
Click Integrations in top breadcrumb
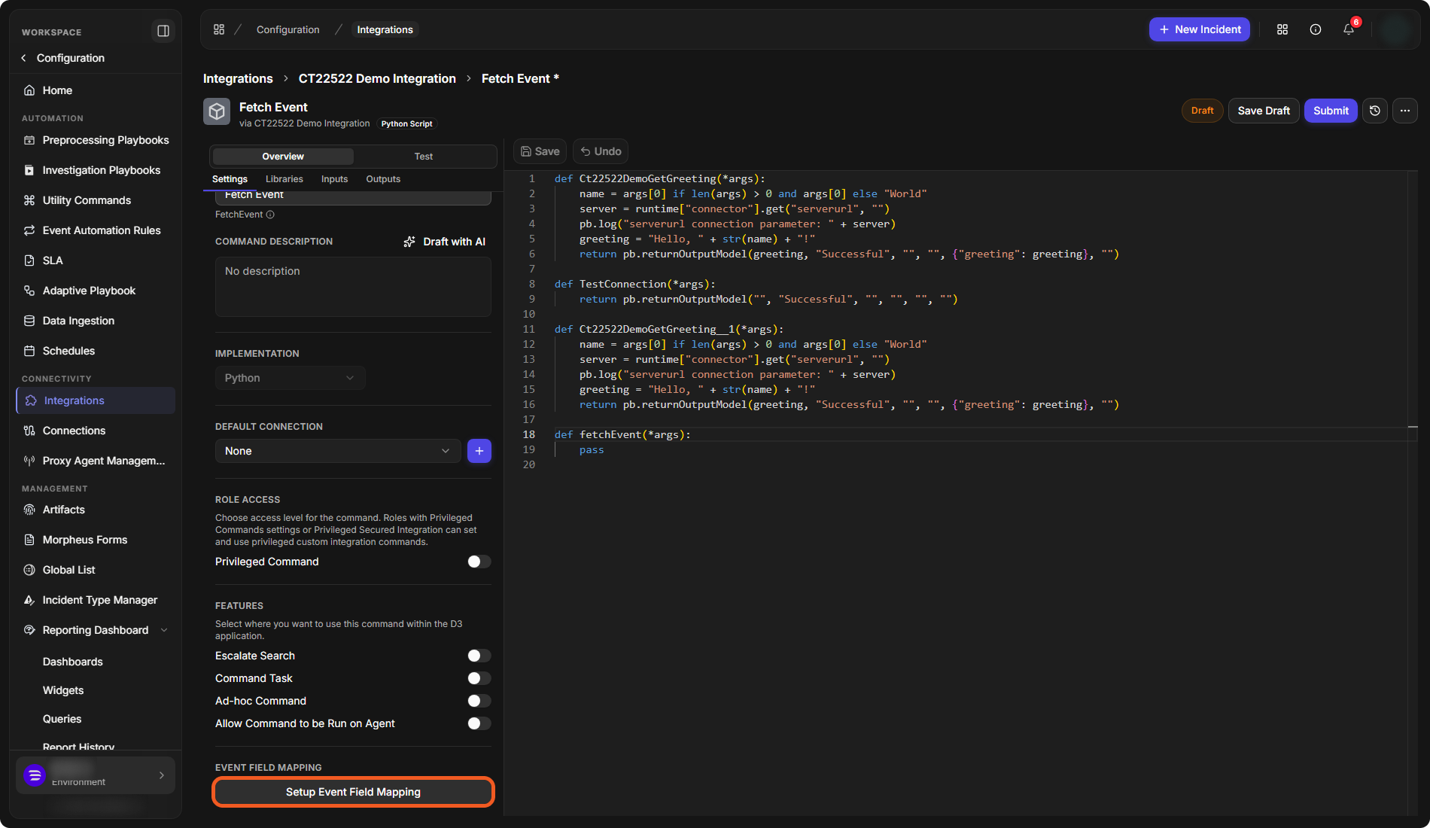385,29
